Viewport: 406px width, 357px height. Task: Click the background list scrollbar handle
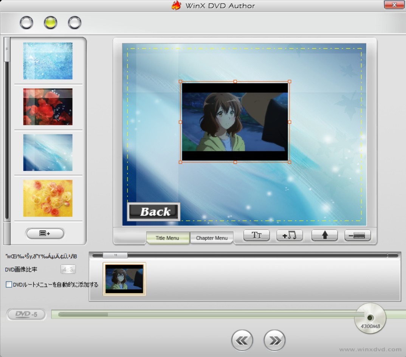coord(7,50)
